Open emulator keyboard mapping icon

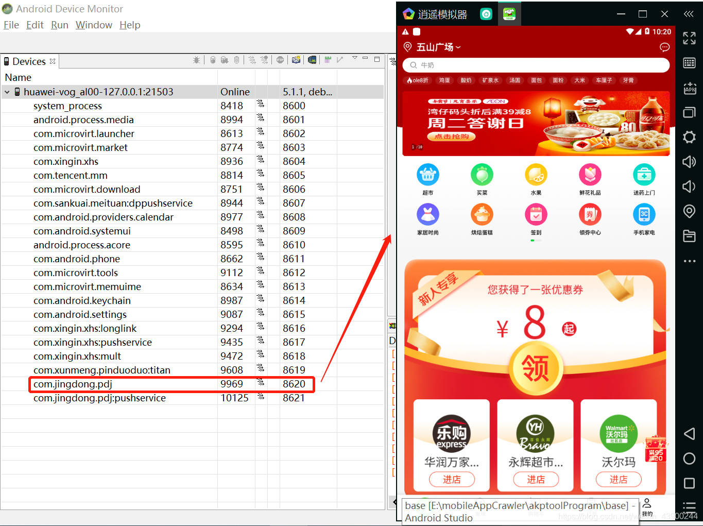pyautogui.click(x=689, y=63)
